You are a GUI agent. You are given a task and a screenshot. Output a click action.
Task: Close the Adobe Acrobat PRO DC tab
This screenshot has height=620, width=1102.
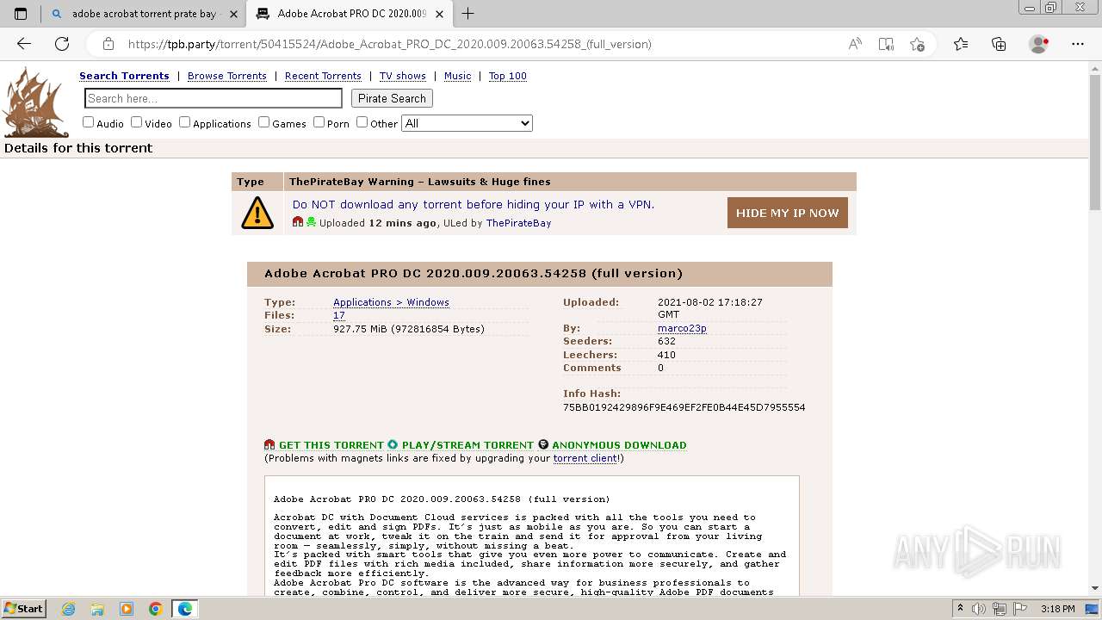point(440,14)
